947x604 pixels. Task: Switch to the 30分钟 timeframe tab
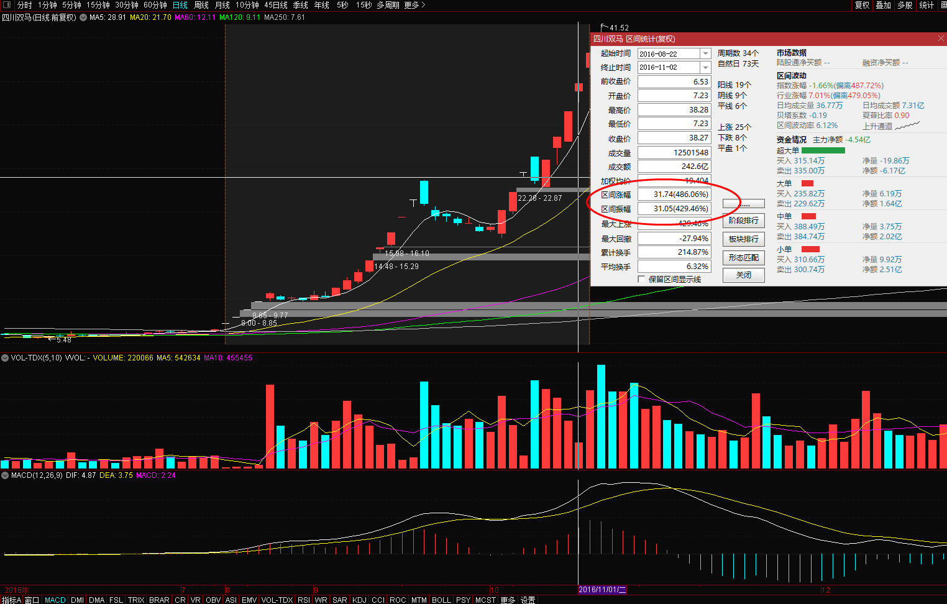pos(127,5)
